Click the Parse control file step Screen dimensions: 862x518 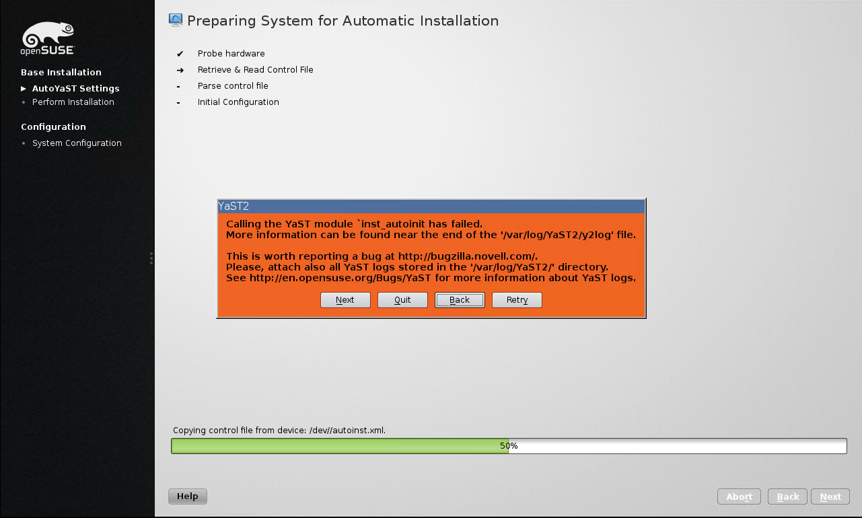click(x=233, y=86)
